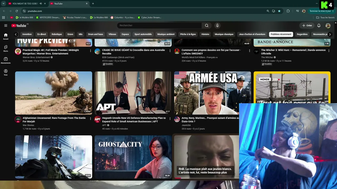Close the 'YouTube' browser tab
This screenshot has width=337, height=189.
87,4
